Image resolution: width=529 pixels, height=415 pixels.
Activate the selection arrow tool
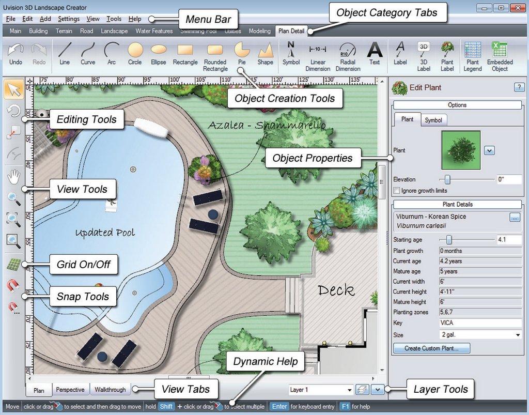click(14, 89)
